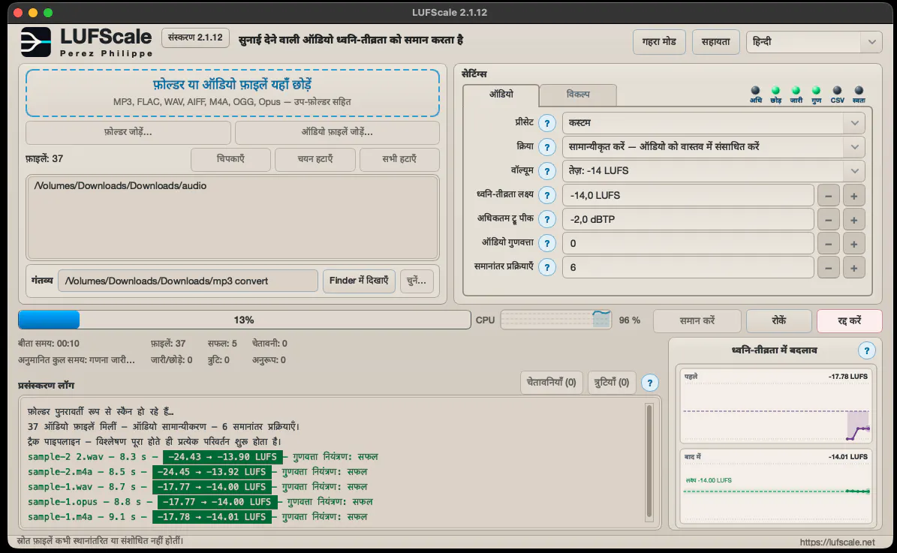The width and height of the screenshot is (897, 553).
Task: Click log line sample-1.m4a
Action: click(x=197, y=516)
